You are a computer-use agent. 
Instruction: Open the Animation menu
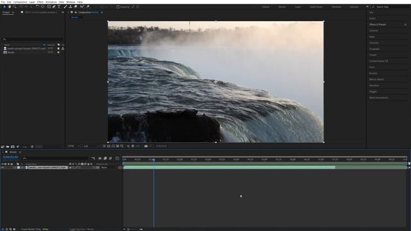click(51, 2)
